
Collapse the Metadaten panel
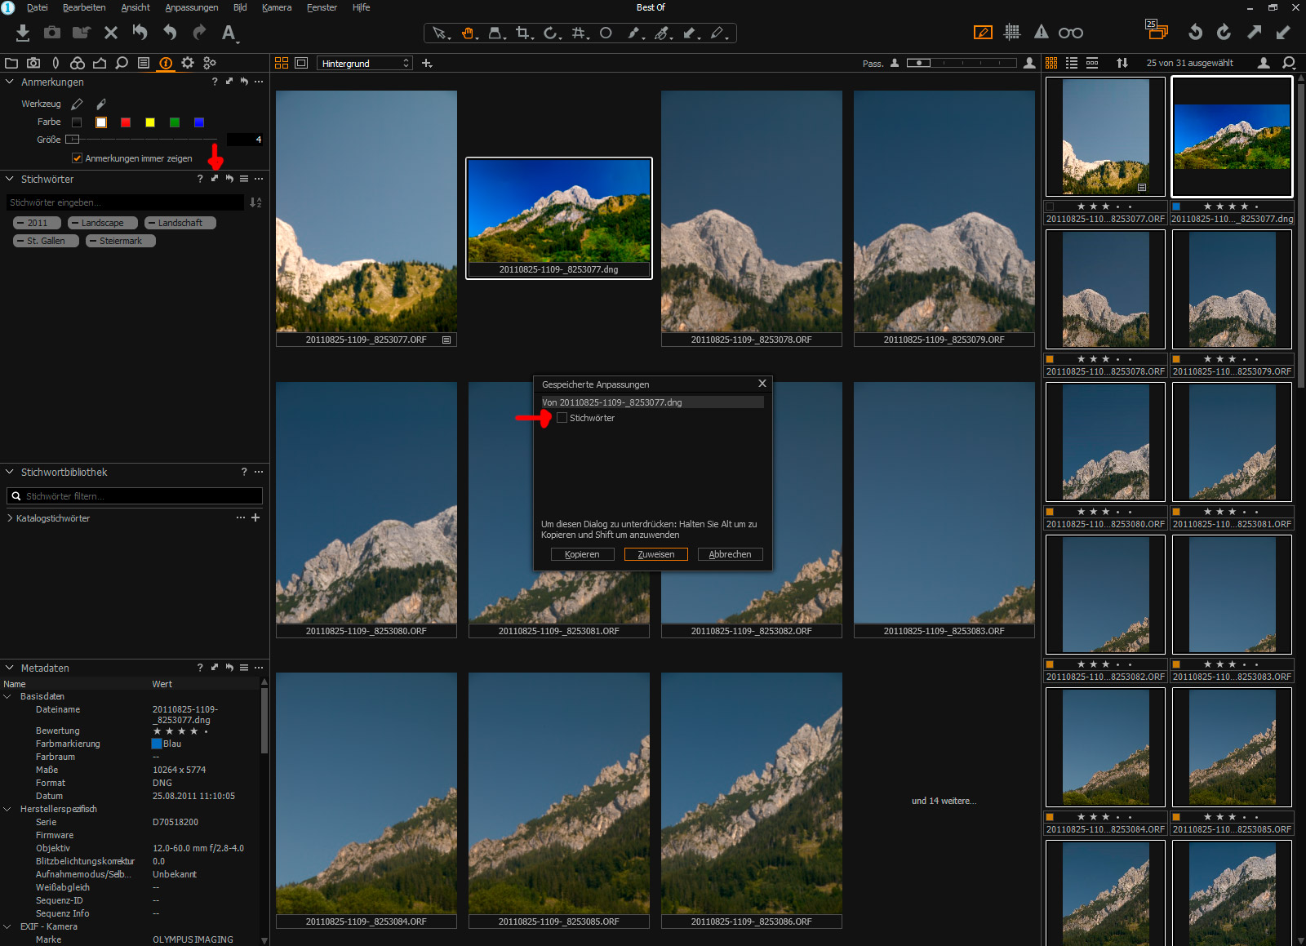[10, 668]
